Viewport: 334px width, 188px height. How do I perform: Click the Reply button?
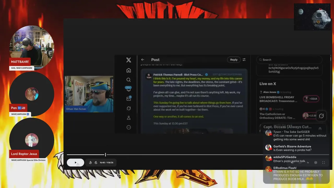234,60
